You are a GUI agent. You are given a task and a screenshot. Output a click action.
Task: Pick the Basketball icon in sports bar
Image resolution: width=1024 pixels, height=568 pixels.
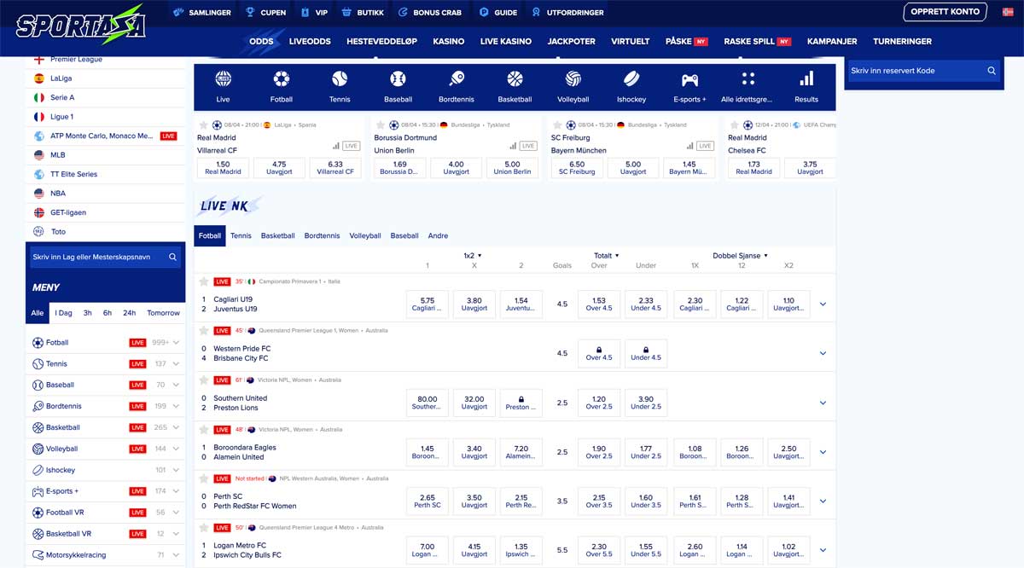[x=515, y=79]
